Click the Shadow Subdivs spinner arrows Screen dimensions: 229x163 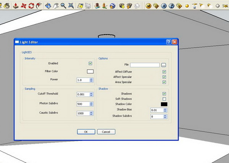[164, 117]
